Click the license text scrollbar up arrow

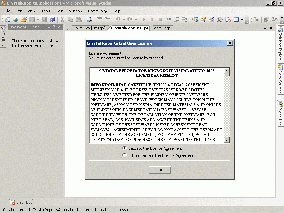coord(227,70)
